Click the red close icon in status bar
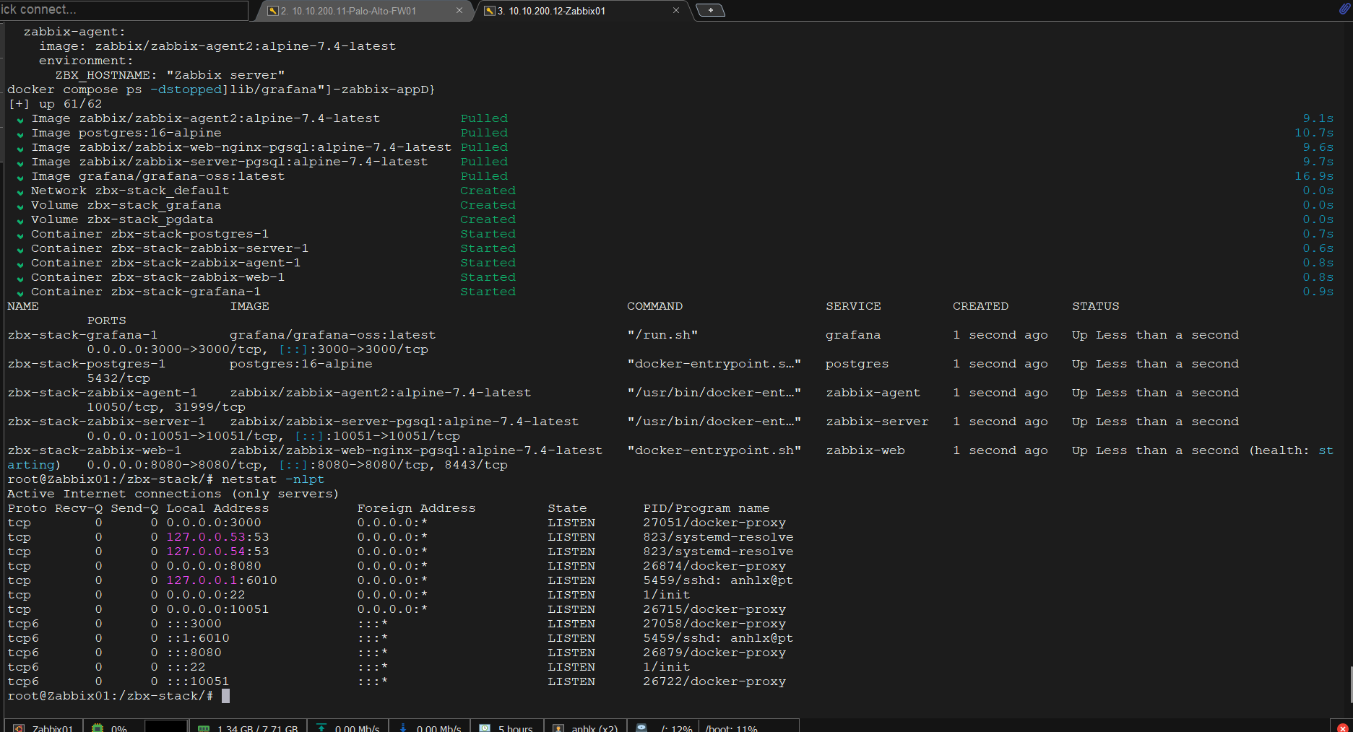This screenshot has width=1353, height=732. (x=1343, y=728)
